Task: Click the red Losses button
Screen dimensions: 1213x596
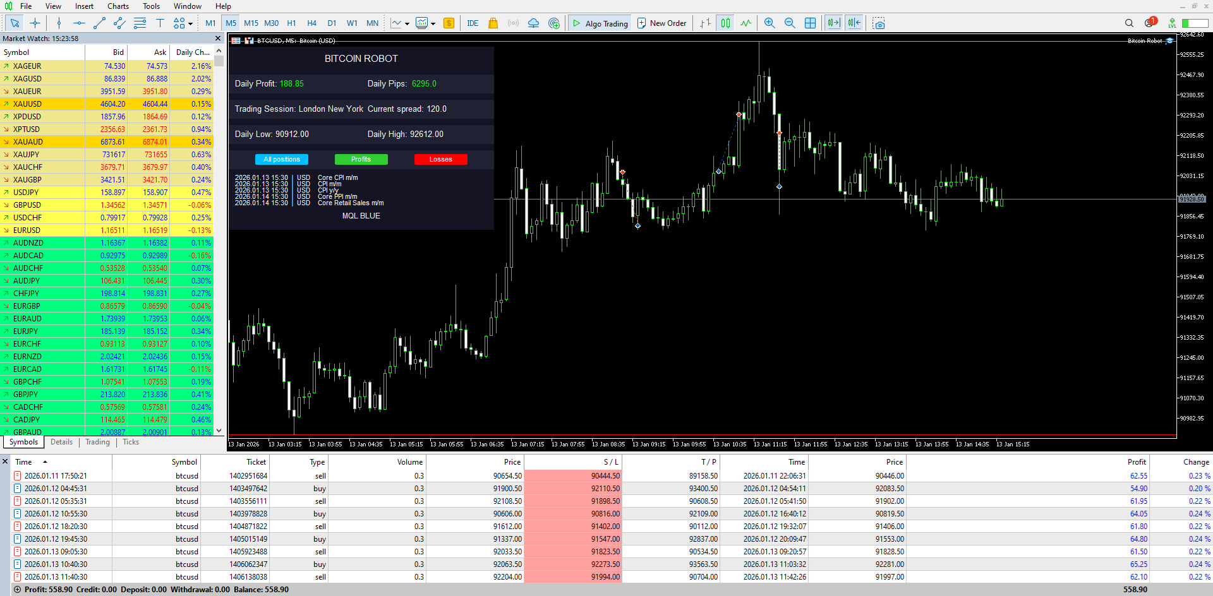Action: (x=440, y=159)
